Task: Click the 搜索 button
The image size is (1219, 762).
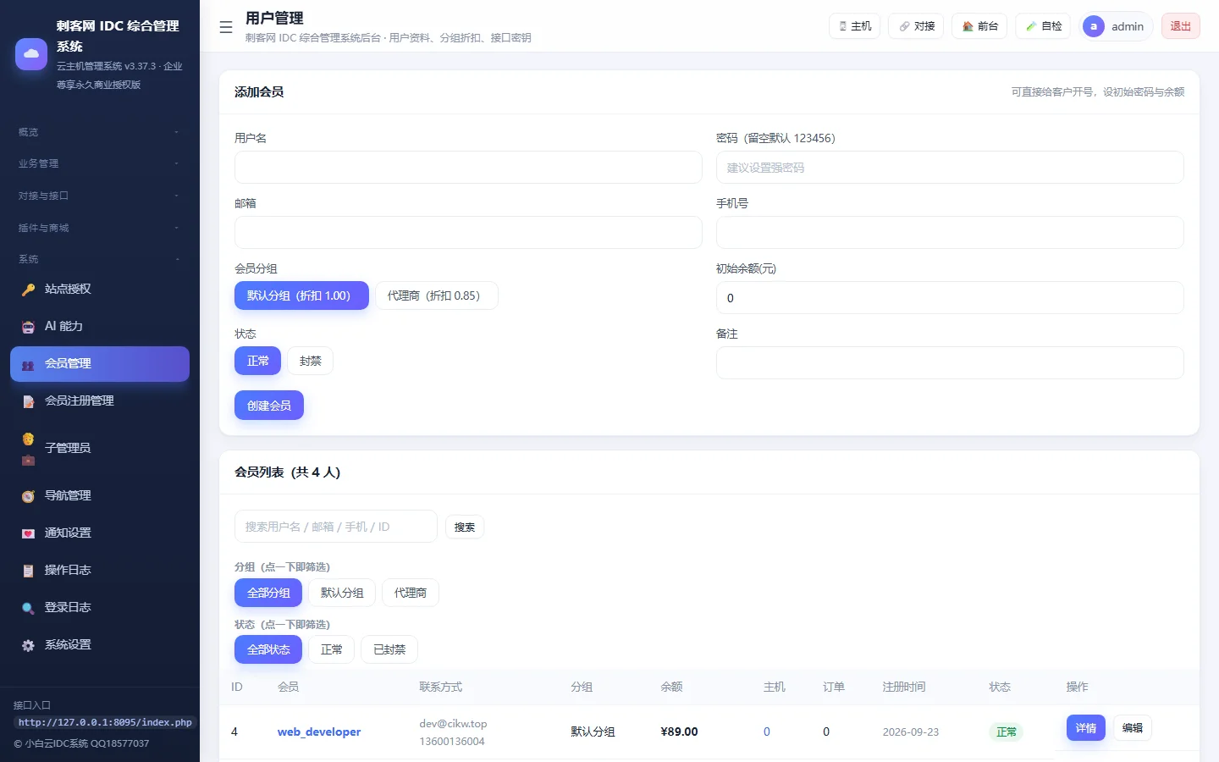Action: point(465,527)
